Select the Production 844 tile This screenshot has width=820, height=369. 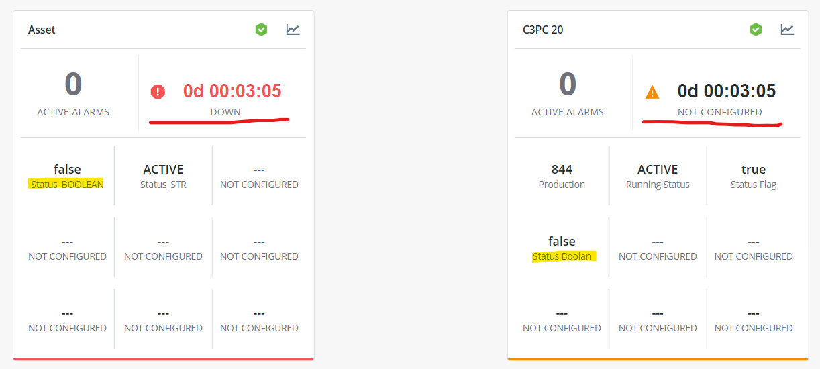tap(562, 176)
